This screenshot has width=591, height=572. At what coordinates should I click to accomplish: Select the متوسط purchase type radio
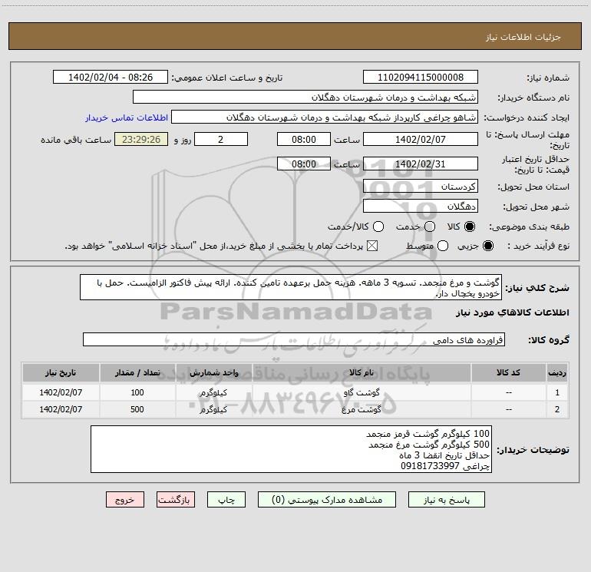point(443,246)
